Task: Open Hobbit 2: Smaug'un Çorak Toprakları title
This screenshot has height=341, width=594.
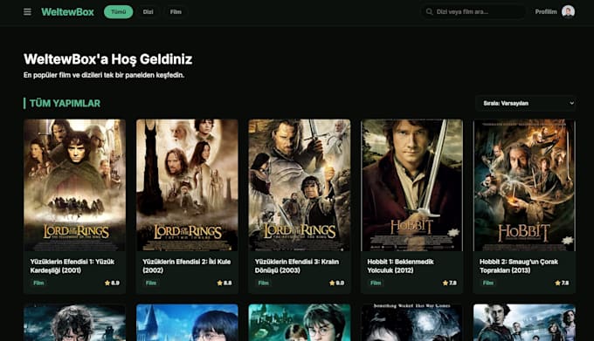Action: (519, 266)
